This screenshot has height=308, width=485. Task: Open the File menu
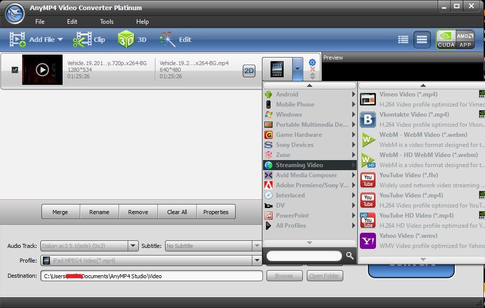[x=40, y=22]
